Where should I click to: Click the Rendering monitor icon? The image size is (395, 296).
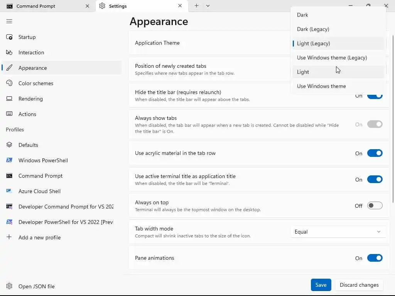pyautogui.click(x=9, y=98)
